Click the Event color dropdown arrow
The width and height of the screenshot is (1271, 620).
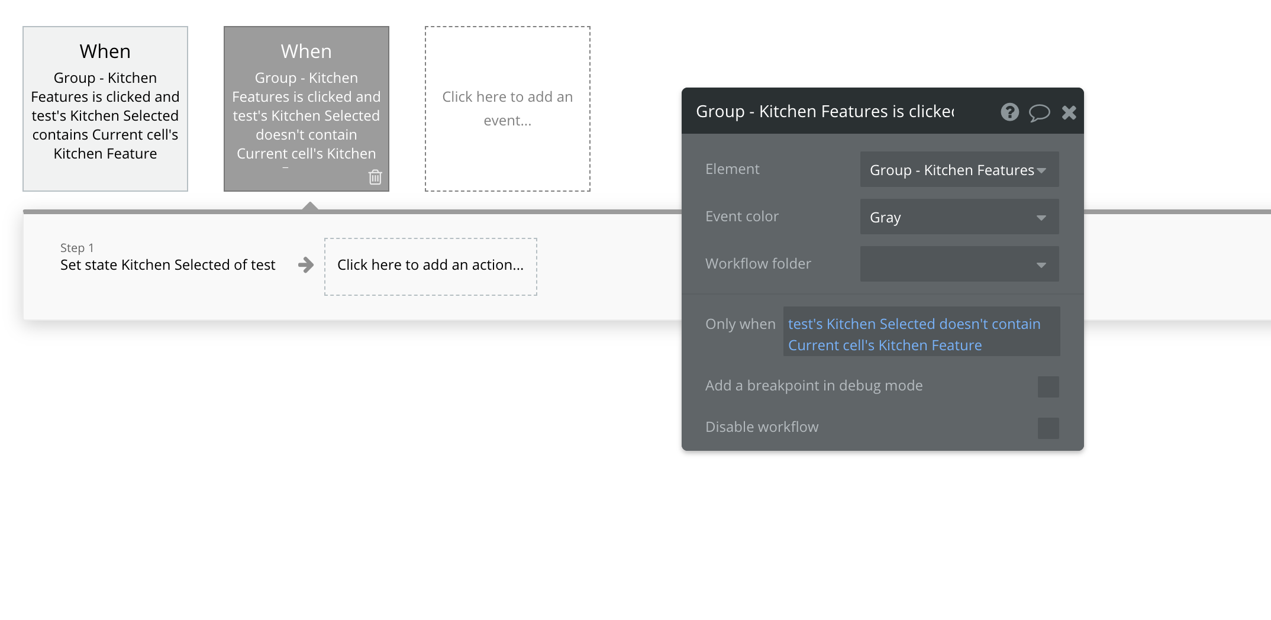[1041, 218]
